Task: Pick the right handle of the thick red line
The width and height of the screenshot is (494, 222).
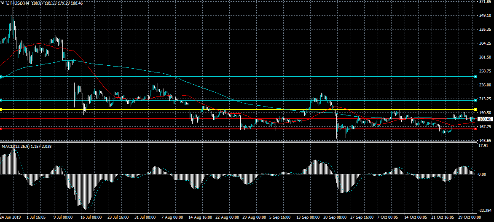Action: click(x=475, y=129)
